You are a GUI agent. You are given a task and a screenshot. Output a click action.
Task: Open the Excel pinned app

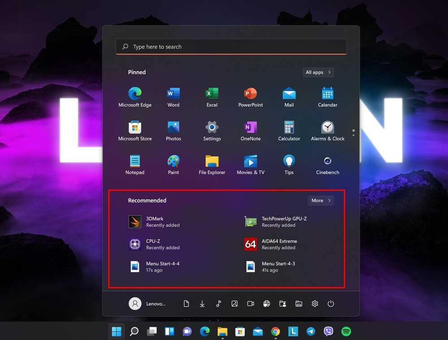[212, 94]
